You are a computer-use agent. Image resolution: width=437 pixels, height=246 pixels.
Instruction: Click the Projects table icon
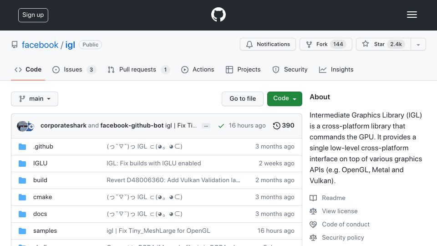pyautogui.click(x=229, y=70)
